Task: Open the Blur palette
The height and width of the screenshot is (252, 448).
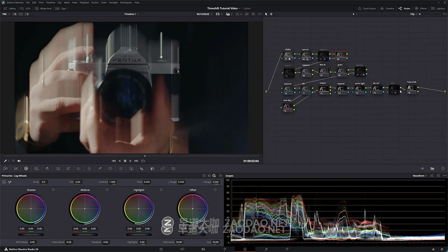Action: [141, 168]
